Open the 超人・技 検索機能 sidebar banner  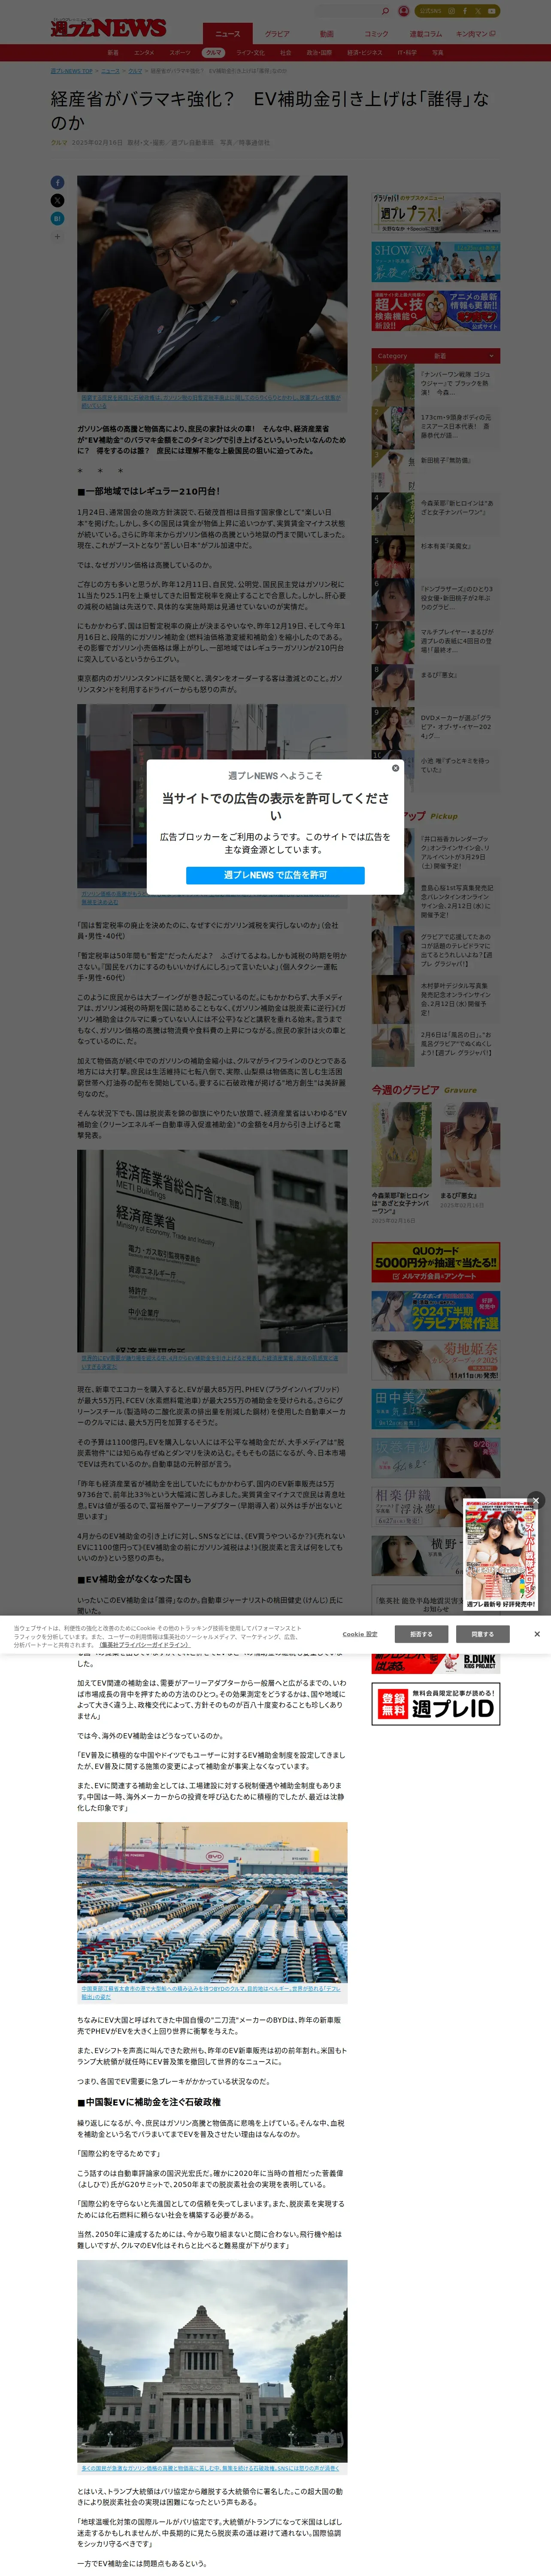point(436,311)
